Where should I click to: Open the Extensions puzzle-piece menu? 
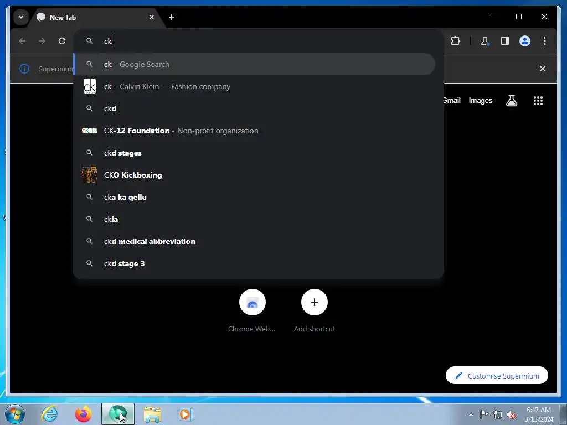(x=455, y=41)
